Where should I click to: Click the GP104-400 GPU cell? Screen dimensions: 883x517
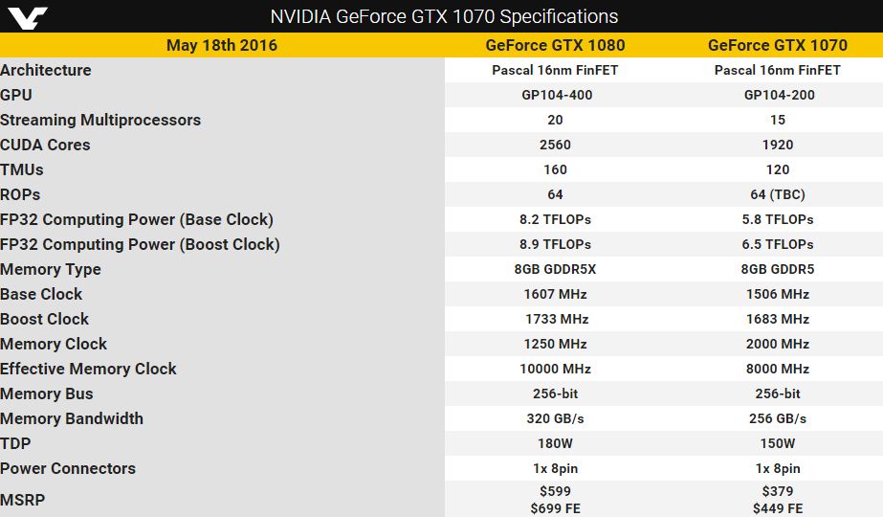point(557,95)
